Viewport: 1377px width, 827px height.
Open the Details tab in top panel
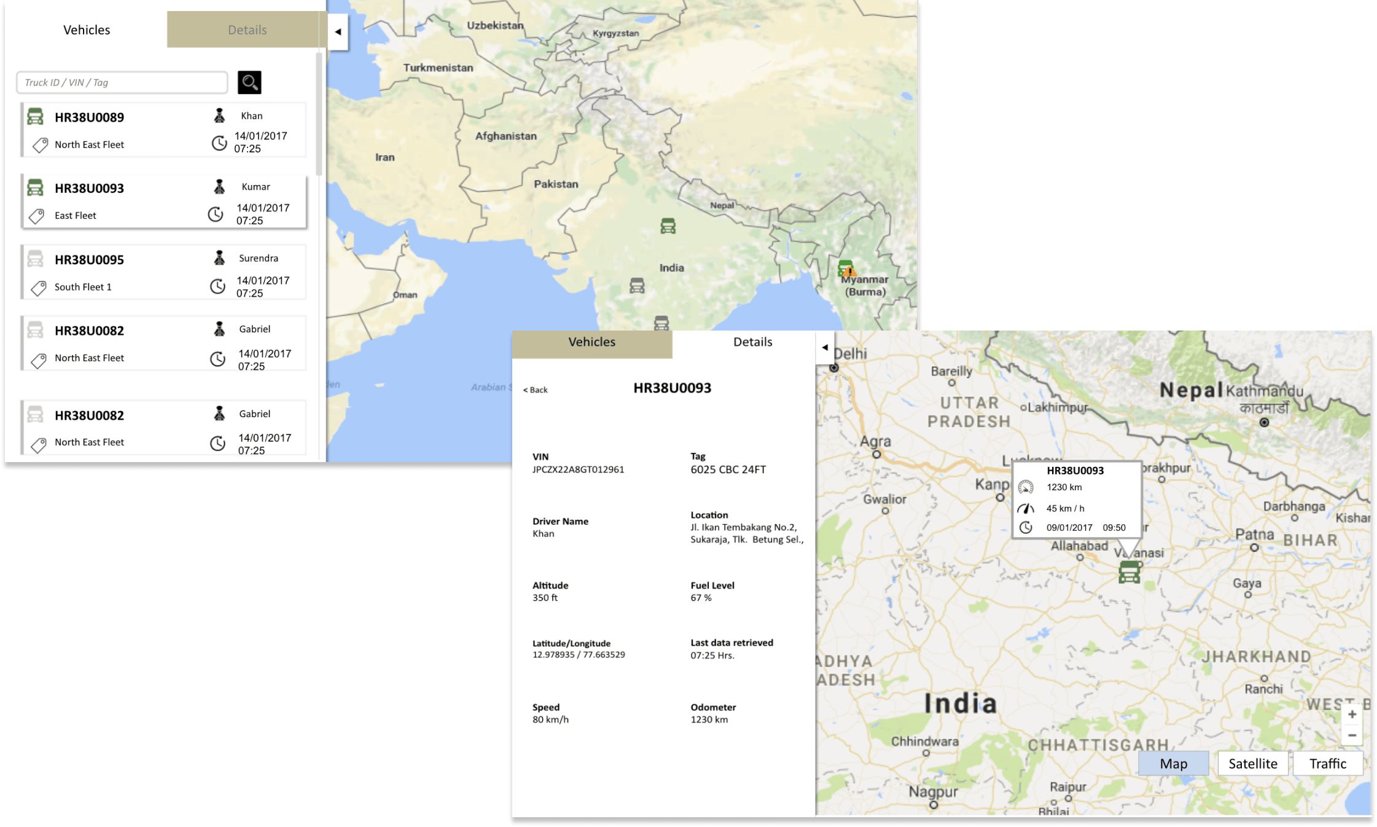(247, 29)
